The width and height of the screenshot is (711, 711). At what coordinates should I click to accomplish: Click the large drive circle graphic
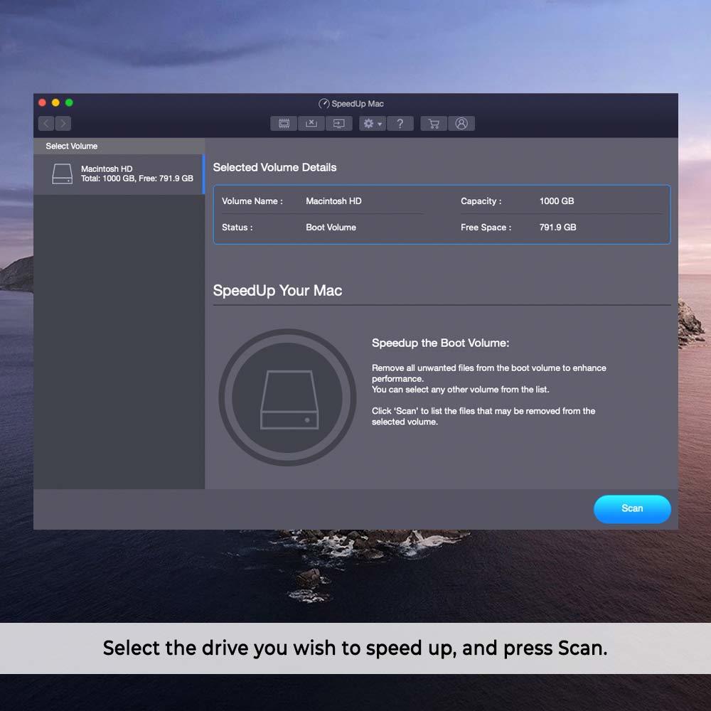[287, 397]
